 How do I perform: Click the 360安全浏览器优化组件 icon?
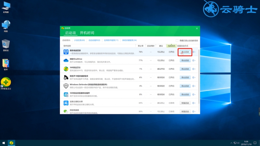pos(66,94)
